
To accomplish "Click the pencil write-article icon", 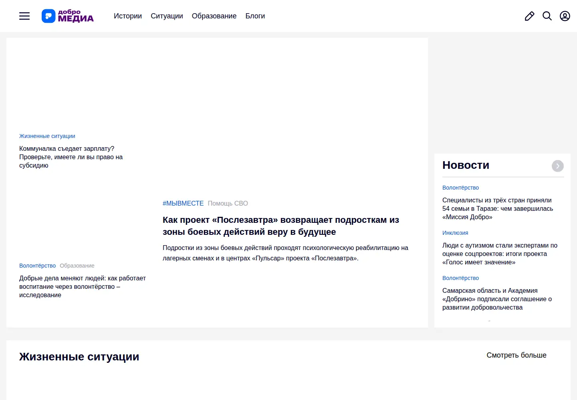I will click(x=530, y=16).
